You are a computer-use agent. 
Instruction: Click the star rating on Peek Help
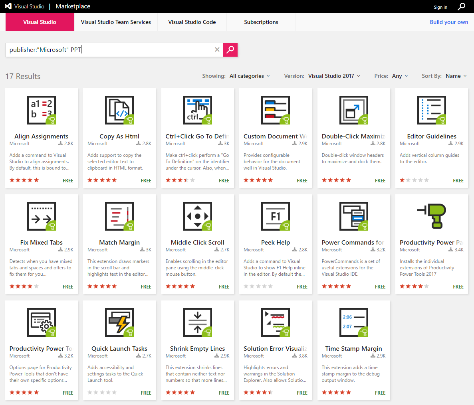tap(258, 286)
